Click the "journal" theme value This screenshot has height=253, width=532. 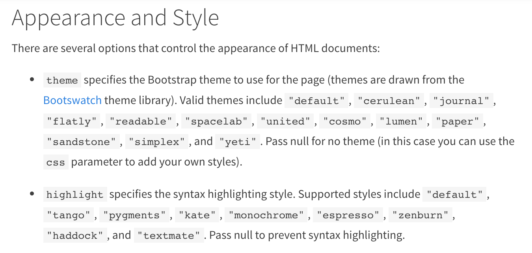coord(461,100)
